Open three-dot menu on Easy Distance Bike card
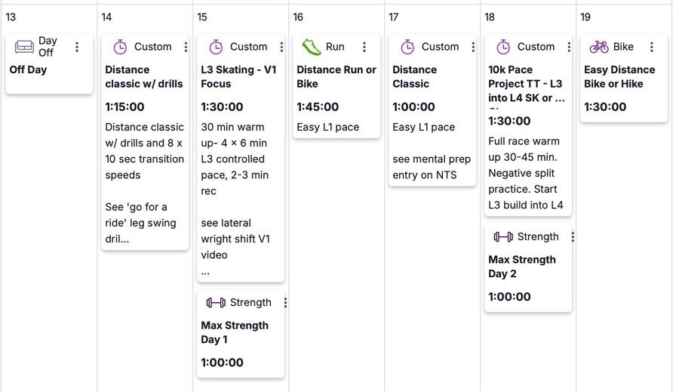 [x=652, y=47]
